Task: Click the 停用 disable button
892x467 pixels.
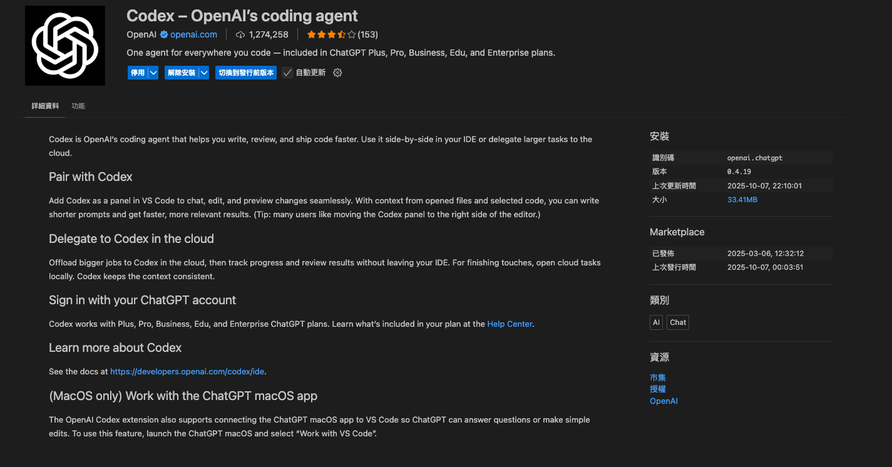Action: [138, 73]
